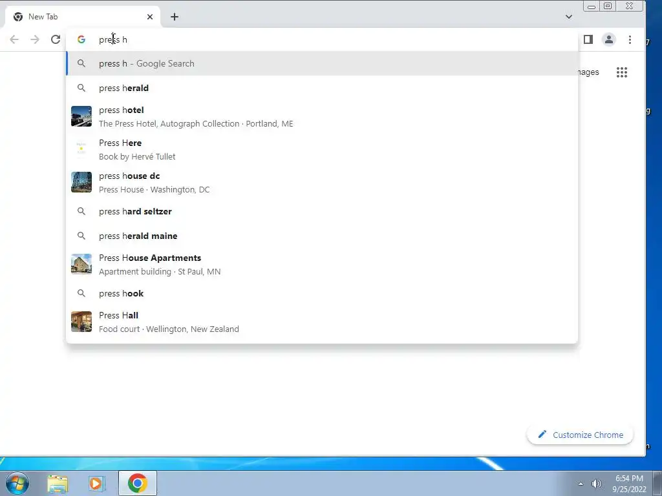The height and width of the screenshot is (496, 662).
Task: Choose the 'Press Here' book suggestion
Action: [322, 149]
